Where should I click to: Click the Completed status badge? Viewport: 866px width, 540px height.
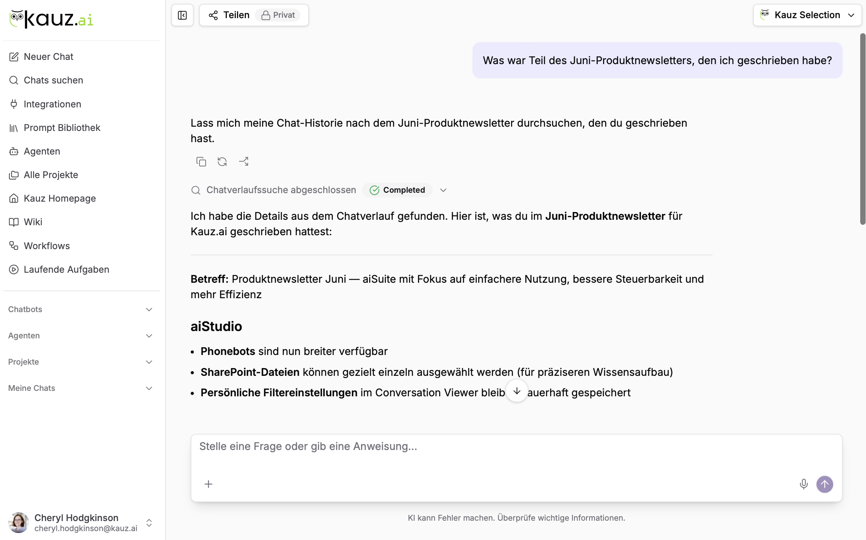coord(397,190)
